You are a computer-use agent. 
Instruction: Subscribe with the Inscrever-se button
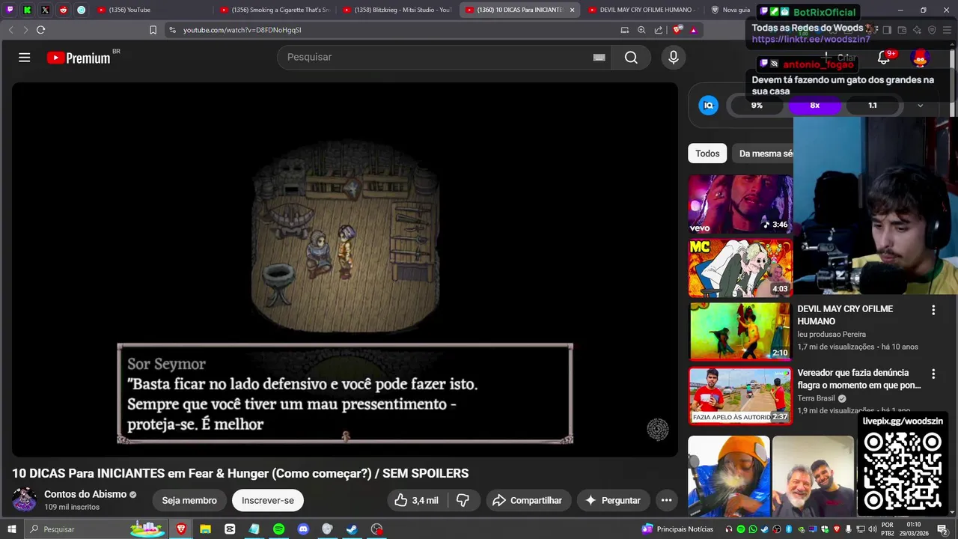coord(268,500)
